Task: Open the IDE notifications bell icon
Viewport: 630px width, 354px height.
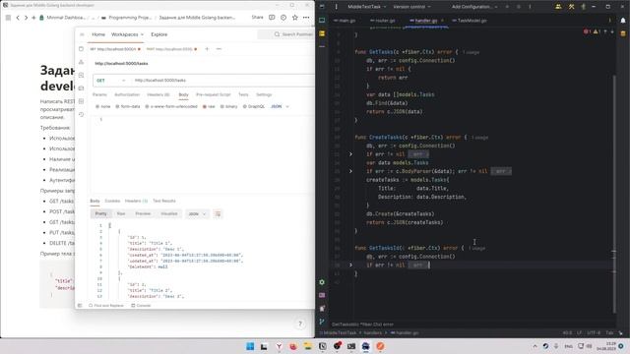Action: point(623,21)
